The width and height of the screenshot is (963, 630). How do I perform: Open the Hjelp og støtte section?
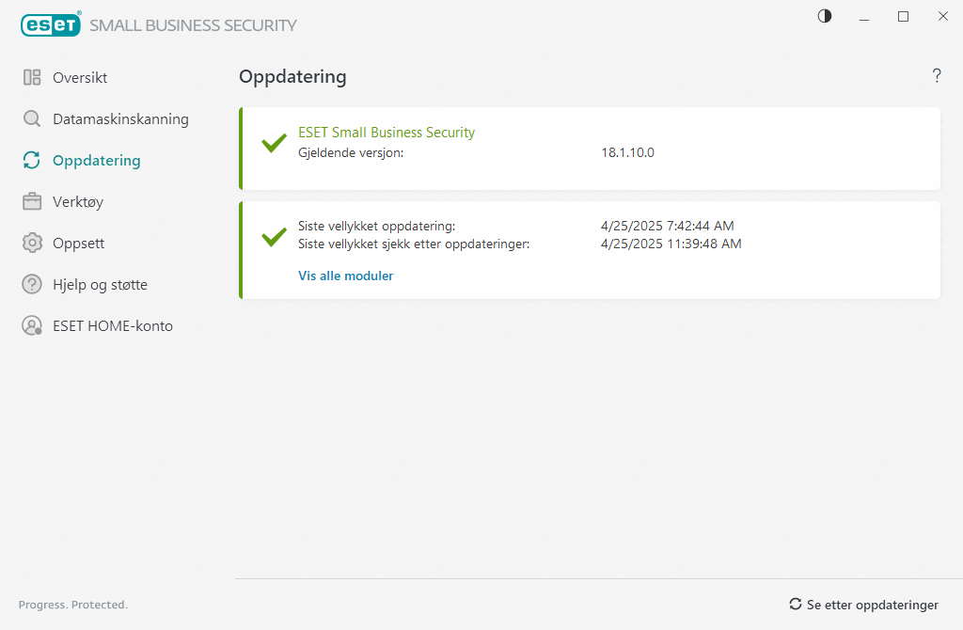[95, 284]
